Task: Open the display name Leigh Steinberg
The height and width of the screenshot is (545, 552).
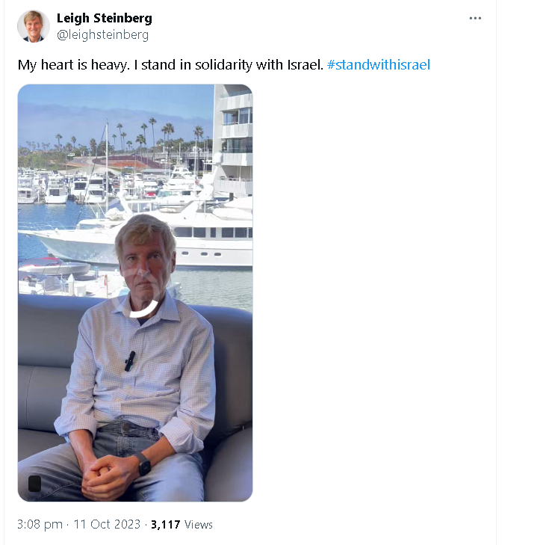Action: pyautogui.click(x=105, y=18)
